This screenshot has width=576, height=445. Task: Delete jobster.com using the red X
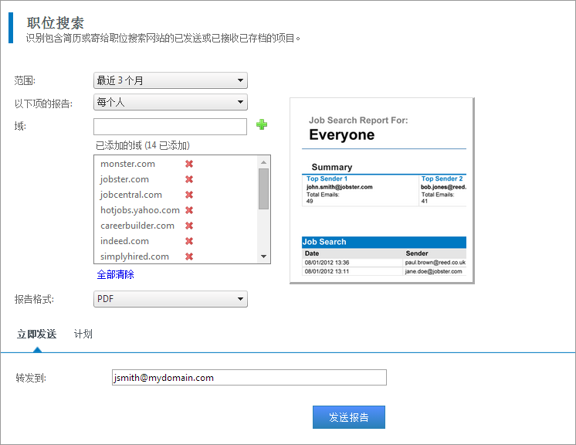(x=189, y=179)
